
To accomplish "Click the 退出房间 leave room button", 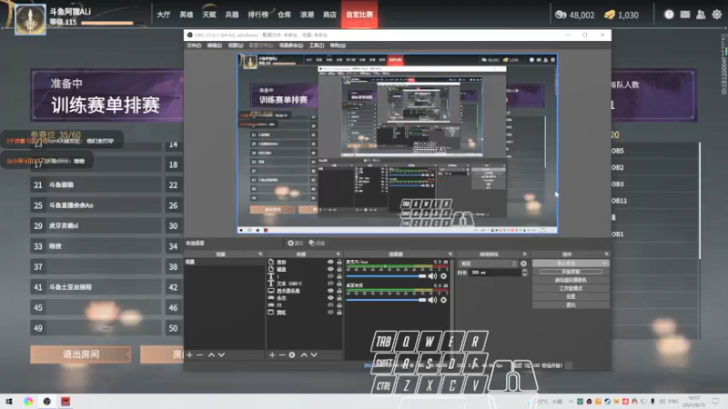I will coord(81,354).
